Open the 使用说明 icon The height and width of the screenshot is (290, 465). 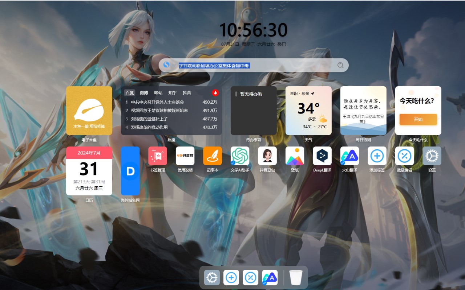[x=185, y=156]
